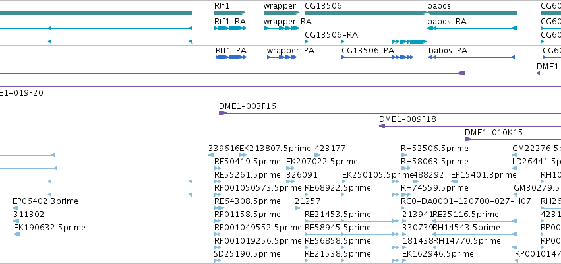This screenshot has height=264, width=561.
Task: Open EST RE68922.5prime
Action: (x=338, y=188)
